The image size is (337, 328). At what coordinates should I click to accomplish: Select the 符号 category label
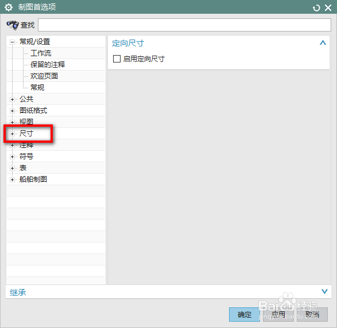point(26,157)
